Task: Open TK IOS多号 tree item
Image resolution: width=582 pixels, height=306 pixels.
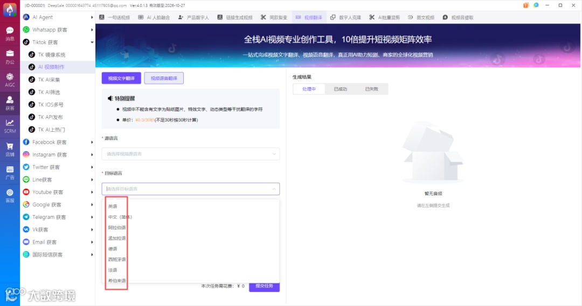Action: tap(51, 104)
